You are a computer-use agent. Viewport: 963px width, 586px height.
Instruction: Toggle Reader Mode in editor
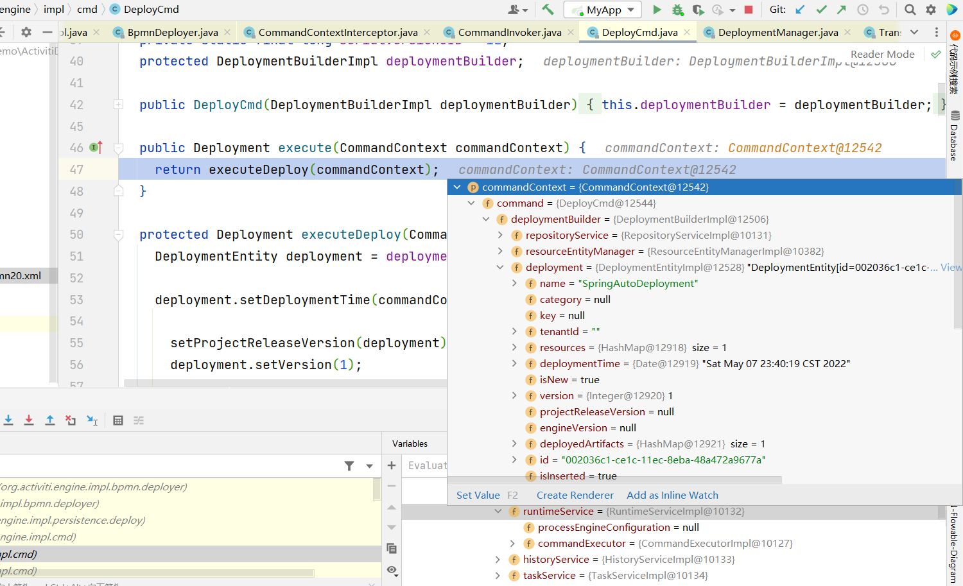pos(882,55)
